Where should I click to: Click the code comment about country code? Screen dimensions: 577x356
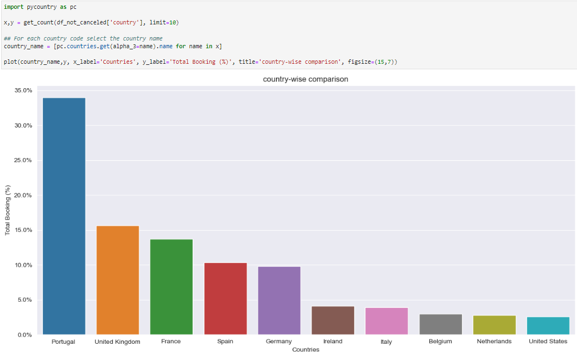tap(83, 38)
